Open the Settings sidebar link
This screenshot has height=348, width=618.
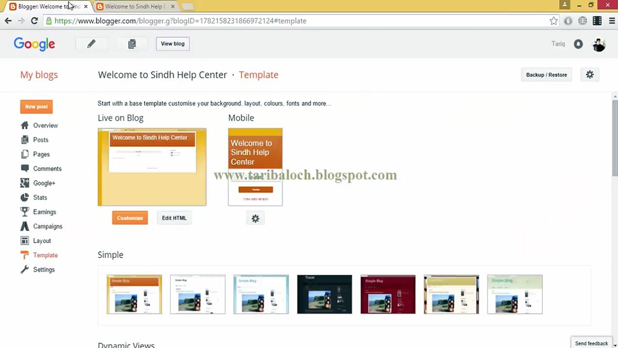pyautogui.click(x=44, y=270)
